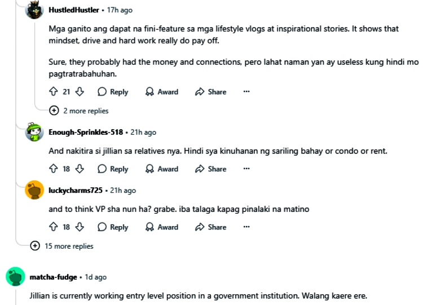Open more options on luckycharms725's comment
Screen dimensions: 423x305
[246, 227]
